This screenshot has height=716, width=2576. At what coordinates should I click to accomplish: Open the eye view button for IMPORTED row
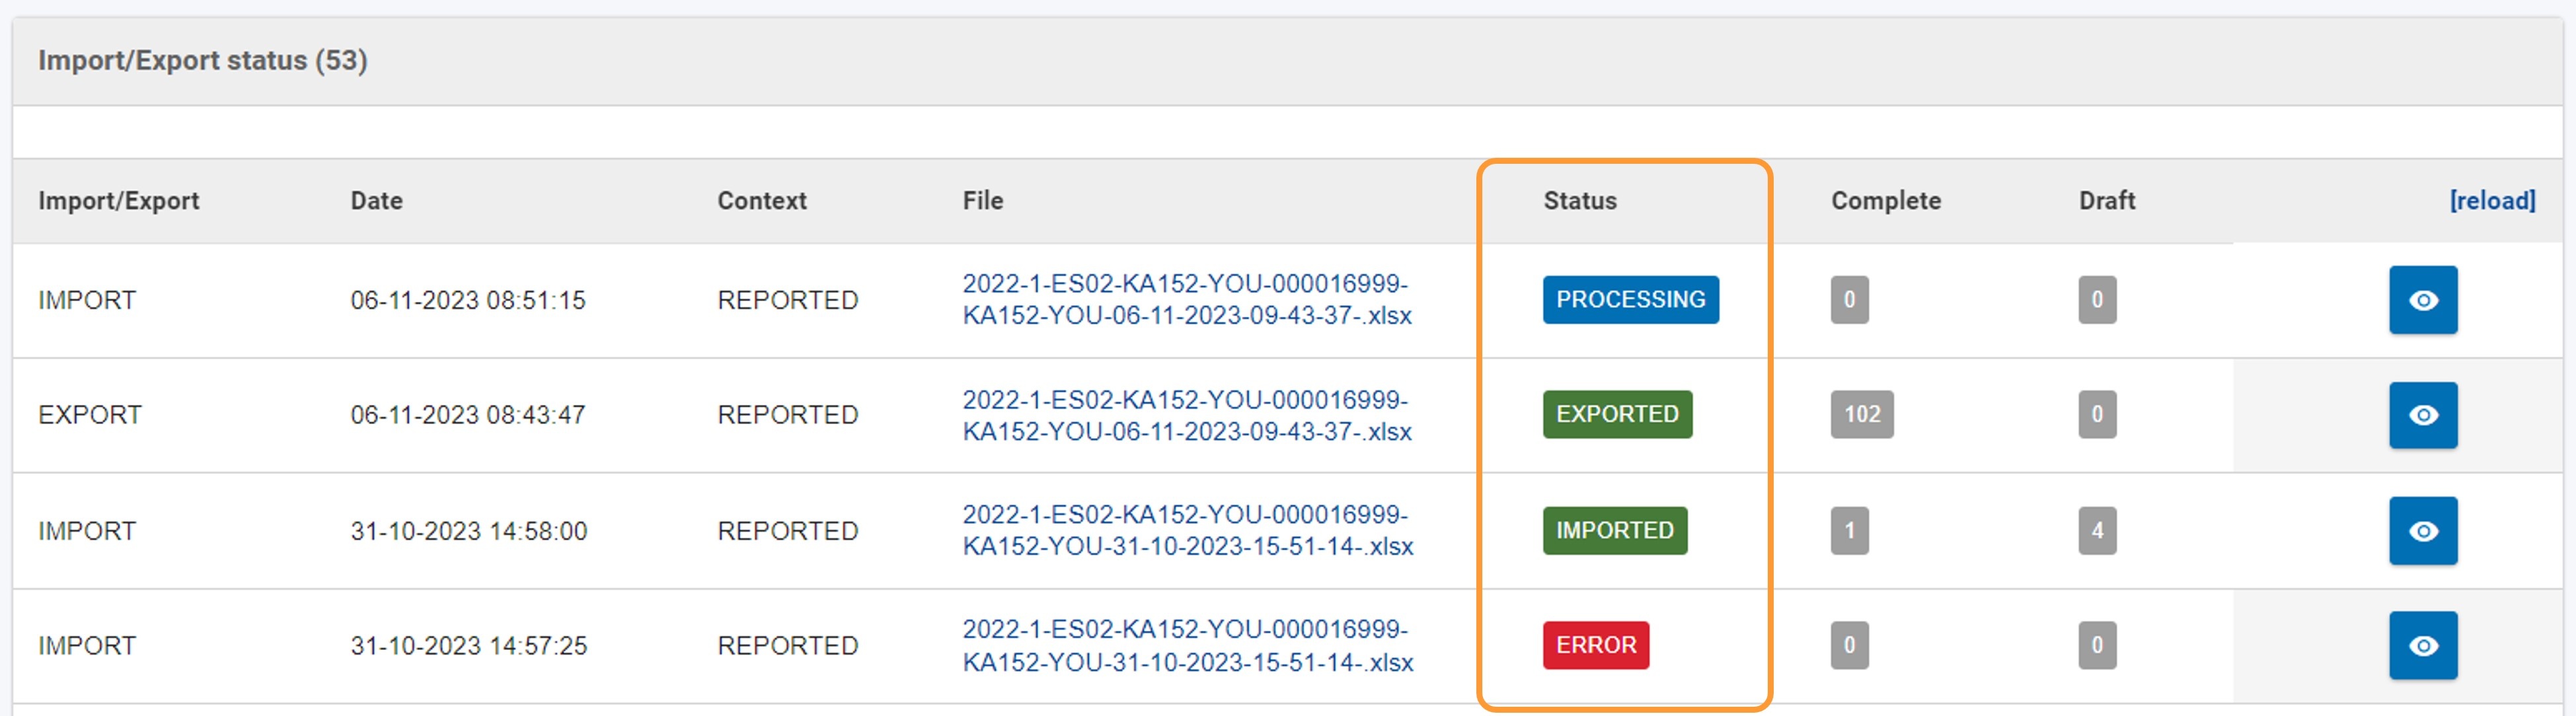[x=2423, y=531]
